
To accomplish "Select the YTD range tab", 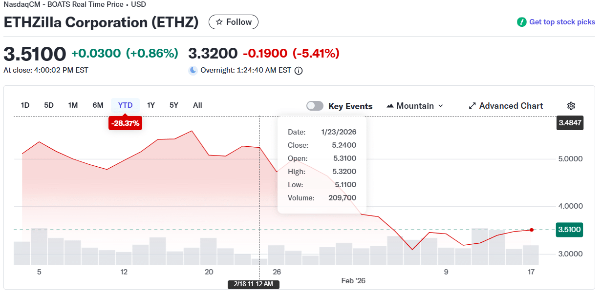I will point(125,105).
